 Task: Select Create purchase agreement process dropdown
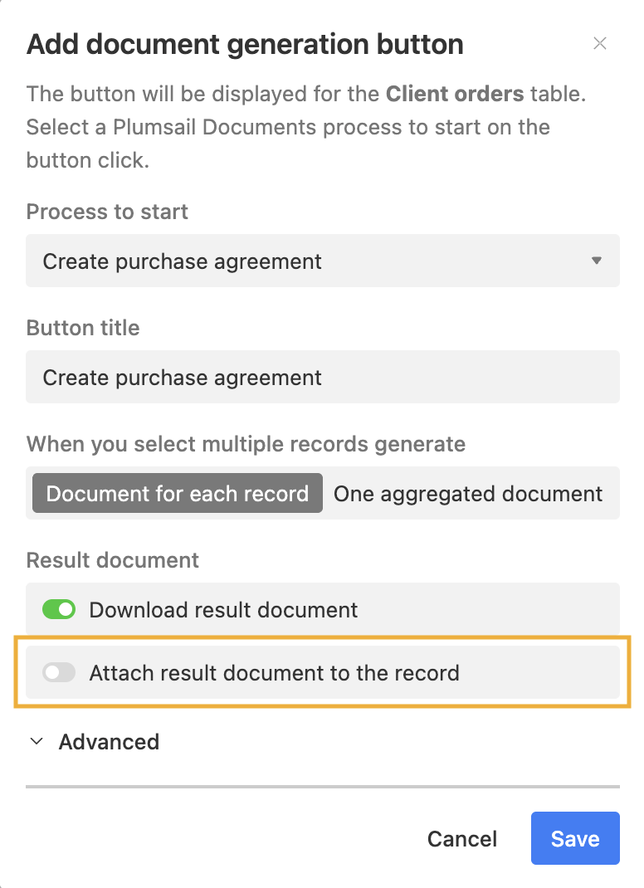(x=322, y=260)
